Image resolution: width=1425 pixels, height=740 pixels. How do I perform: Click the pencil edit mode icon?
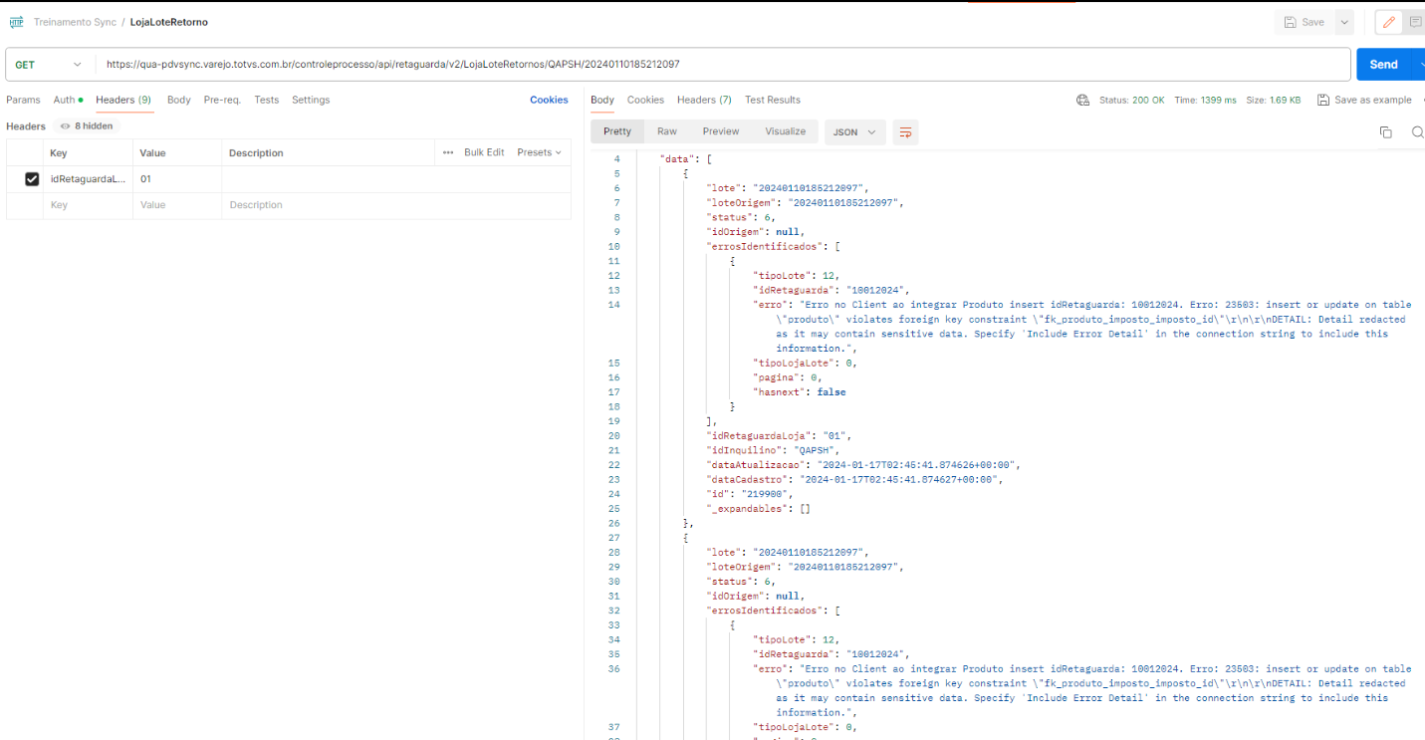pos(1389,22)
